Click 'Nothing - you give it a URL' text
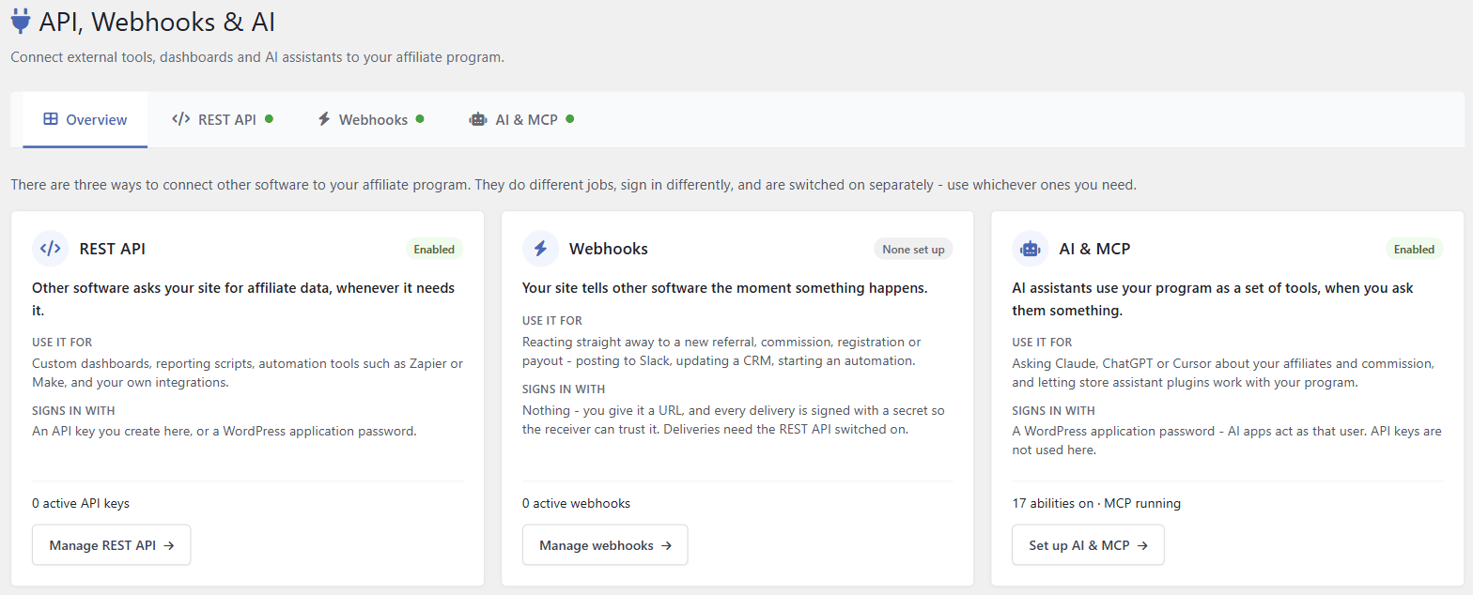The height and width of the screenshot is (595, 1473). coord(734,420)
